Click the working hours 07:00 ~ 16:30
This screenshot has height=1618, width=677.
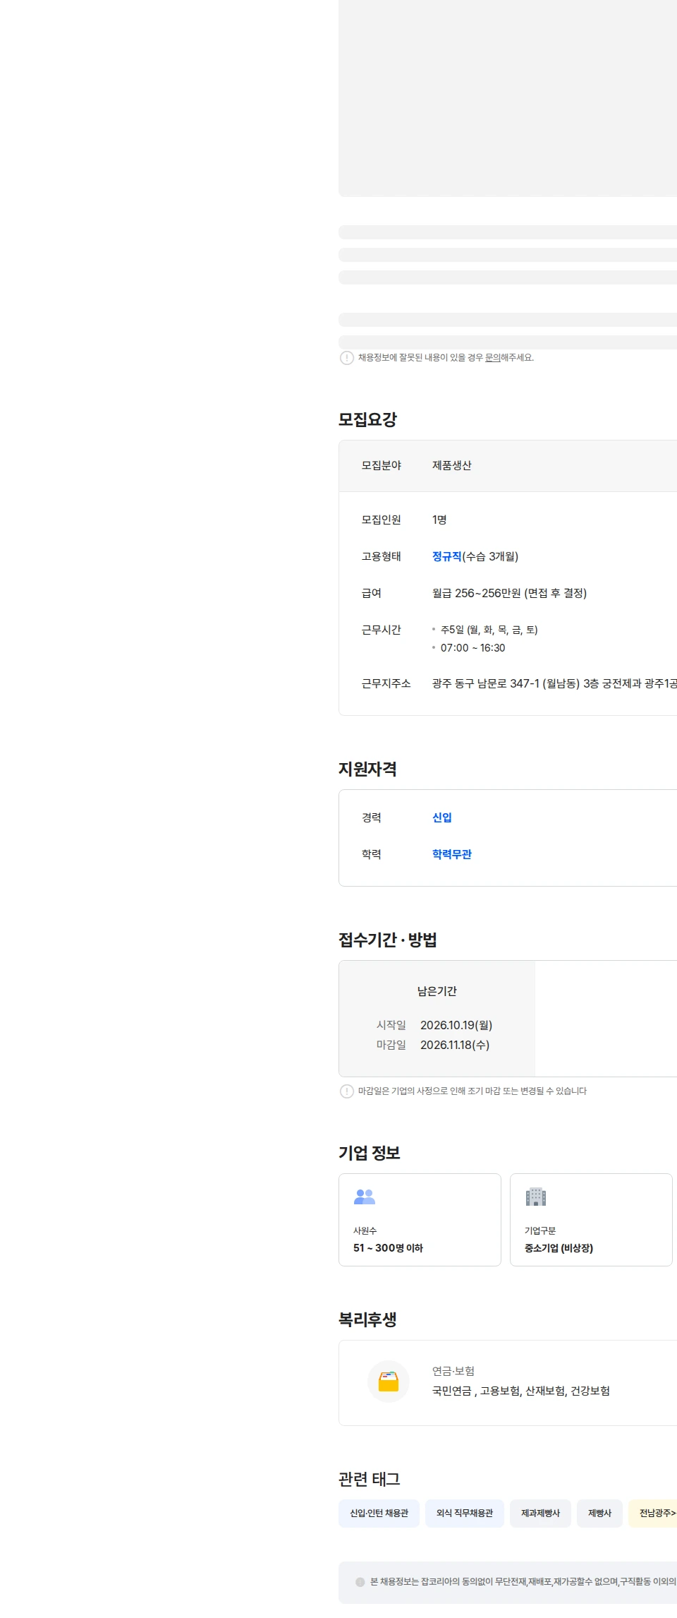(472, 648)
